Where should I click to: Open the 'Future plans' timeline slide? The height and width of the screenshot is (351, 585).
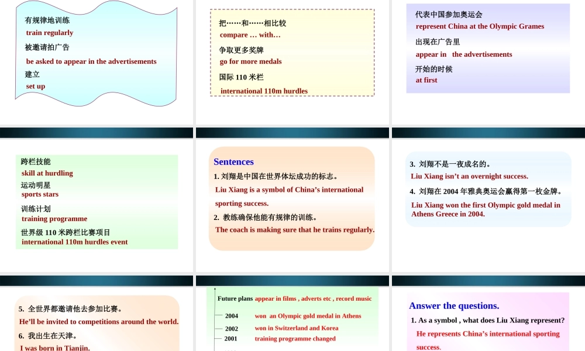(292, 314)
